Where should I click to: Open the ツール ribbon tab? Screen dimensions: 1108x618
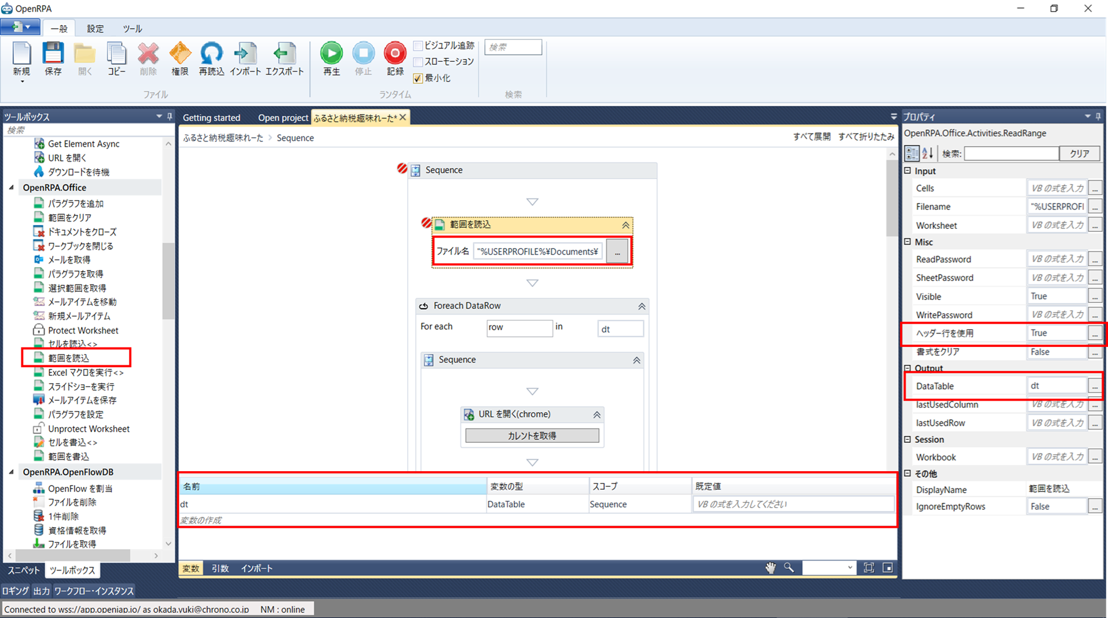132,28
